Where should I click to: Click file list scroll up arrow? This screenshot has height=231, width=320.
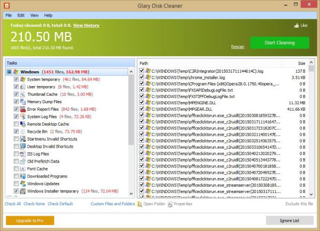311,62
